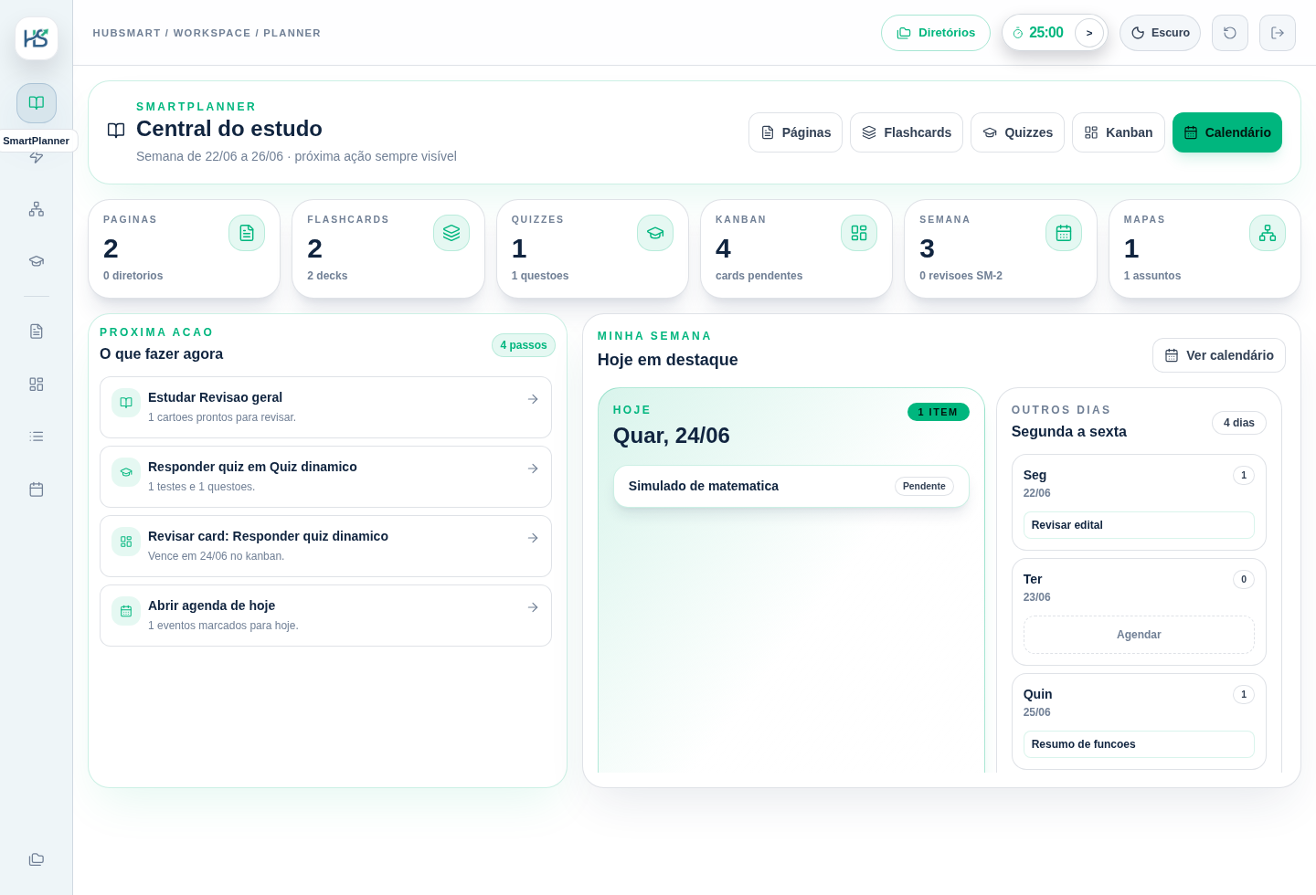Click the HubSmart logo icon
The image size is (1316, 895).
pyautogui.click(x=37, y=38)
